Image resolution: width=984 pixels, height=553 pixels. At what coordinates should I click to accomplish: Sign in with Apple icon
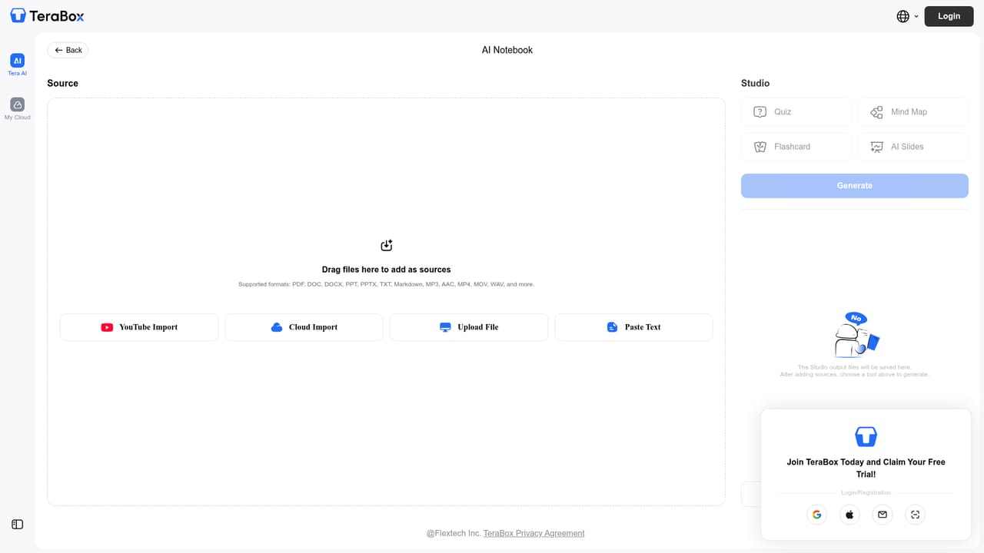(849, 515)
